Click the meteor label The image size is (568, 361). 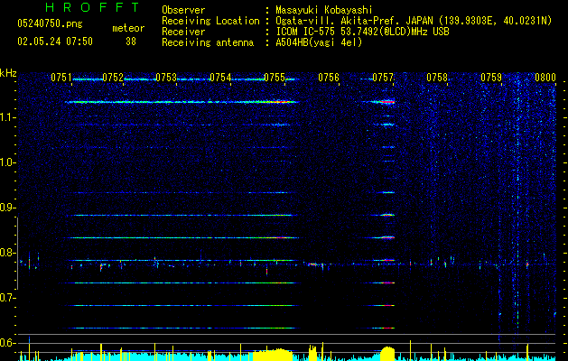tap(128, 28)
